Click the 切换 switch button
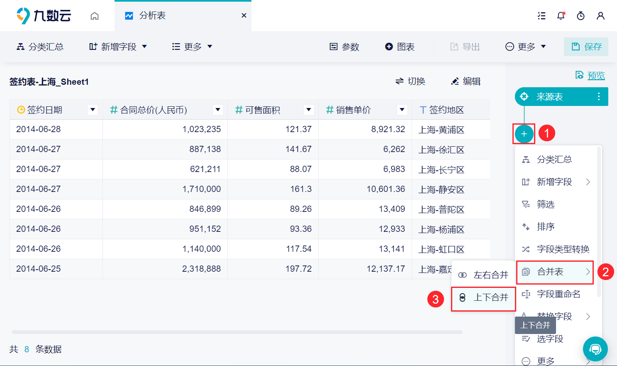 click(x=410, y=81)
